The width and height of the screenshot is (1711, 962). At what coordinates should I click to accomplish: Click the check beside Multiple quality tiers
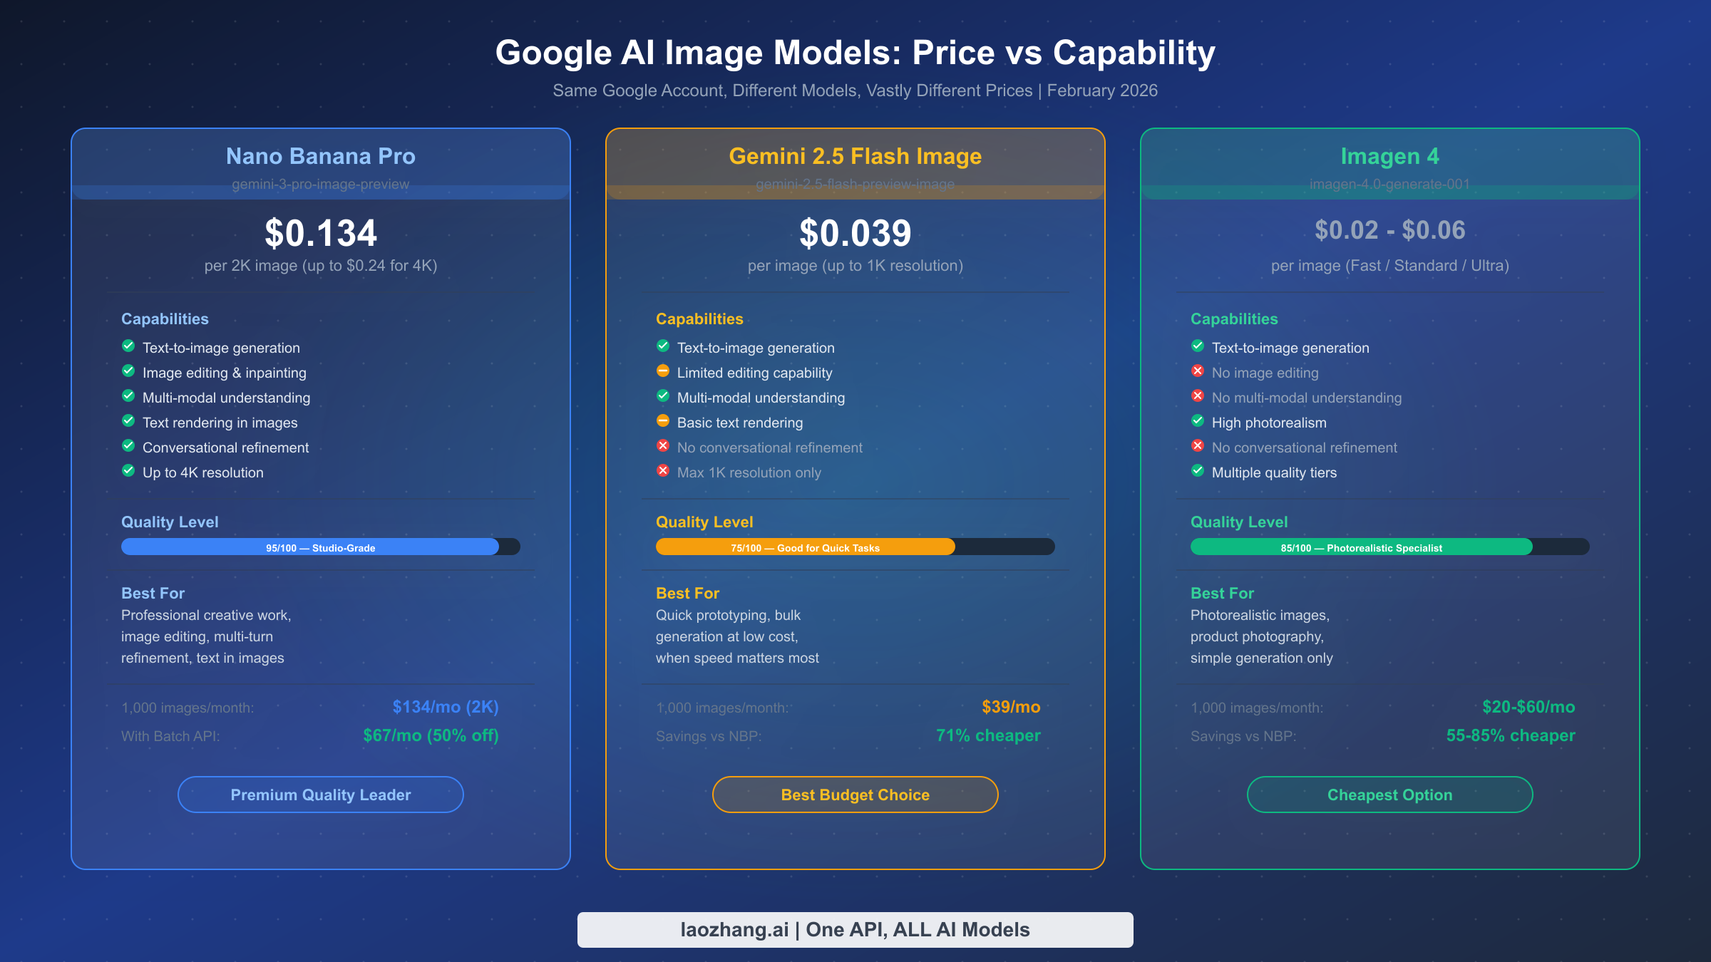(x=1198, y=471)
